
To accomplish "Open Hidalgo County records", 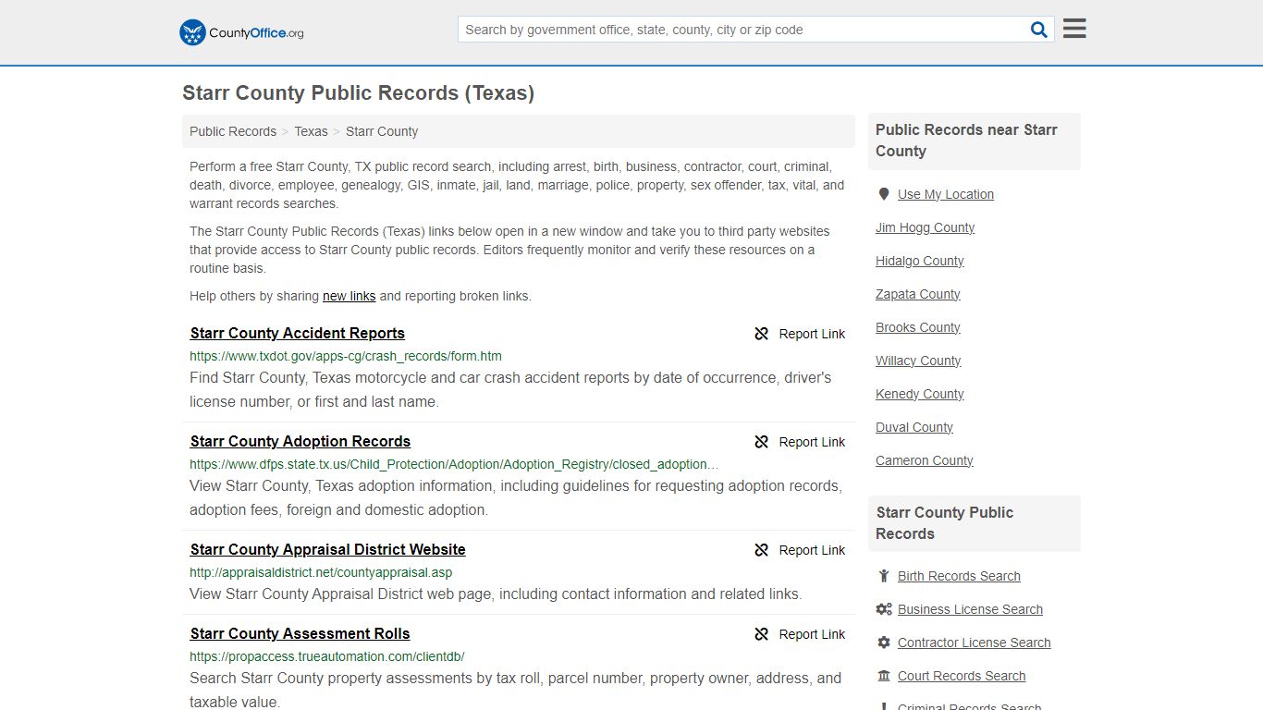I will point(920,261).
